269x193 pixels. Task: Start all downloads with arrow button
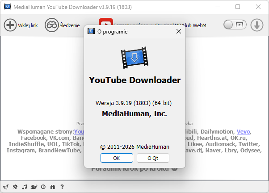257,25
